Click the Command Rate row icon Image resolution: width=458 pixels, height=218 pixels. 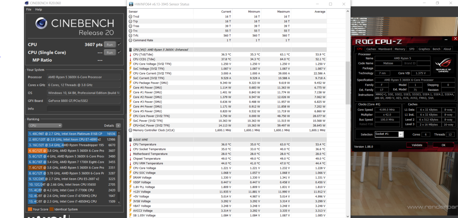[130, 40]
